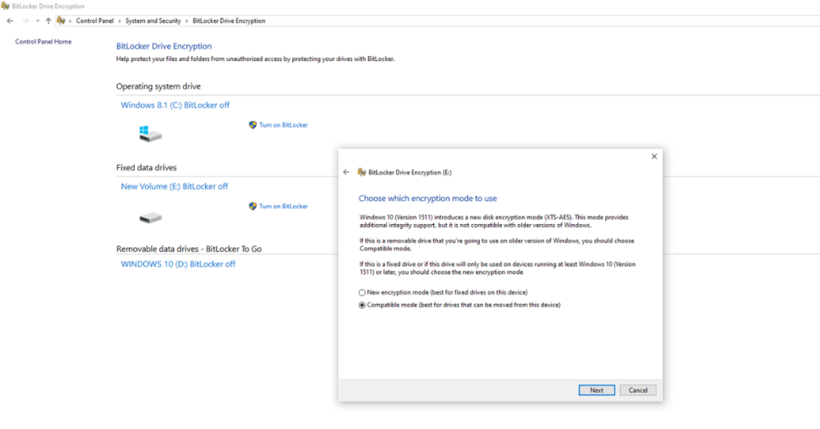Screen dimensions: 820x429
Task: Open Control Panel breadcrumb
Action: 94,21
